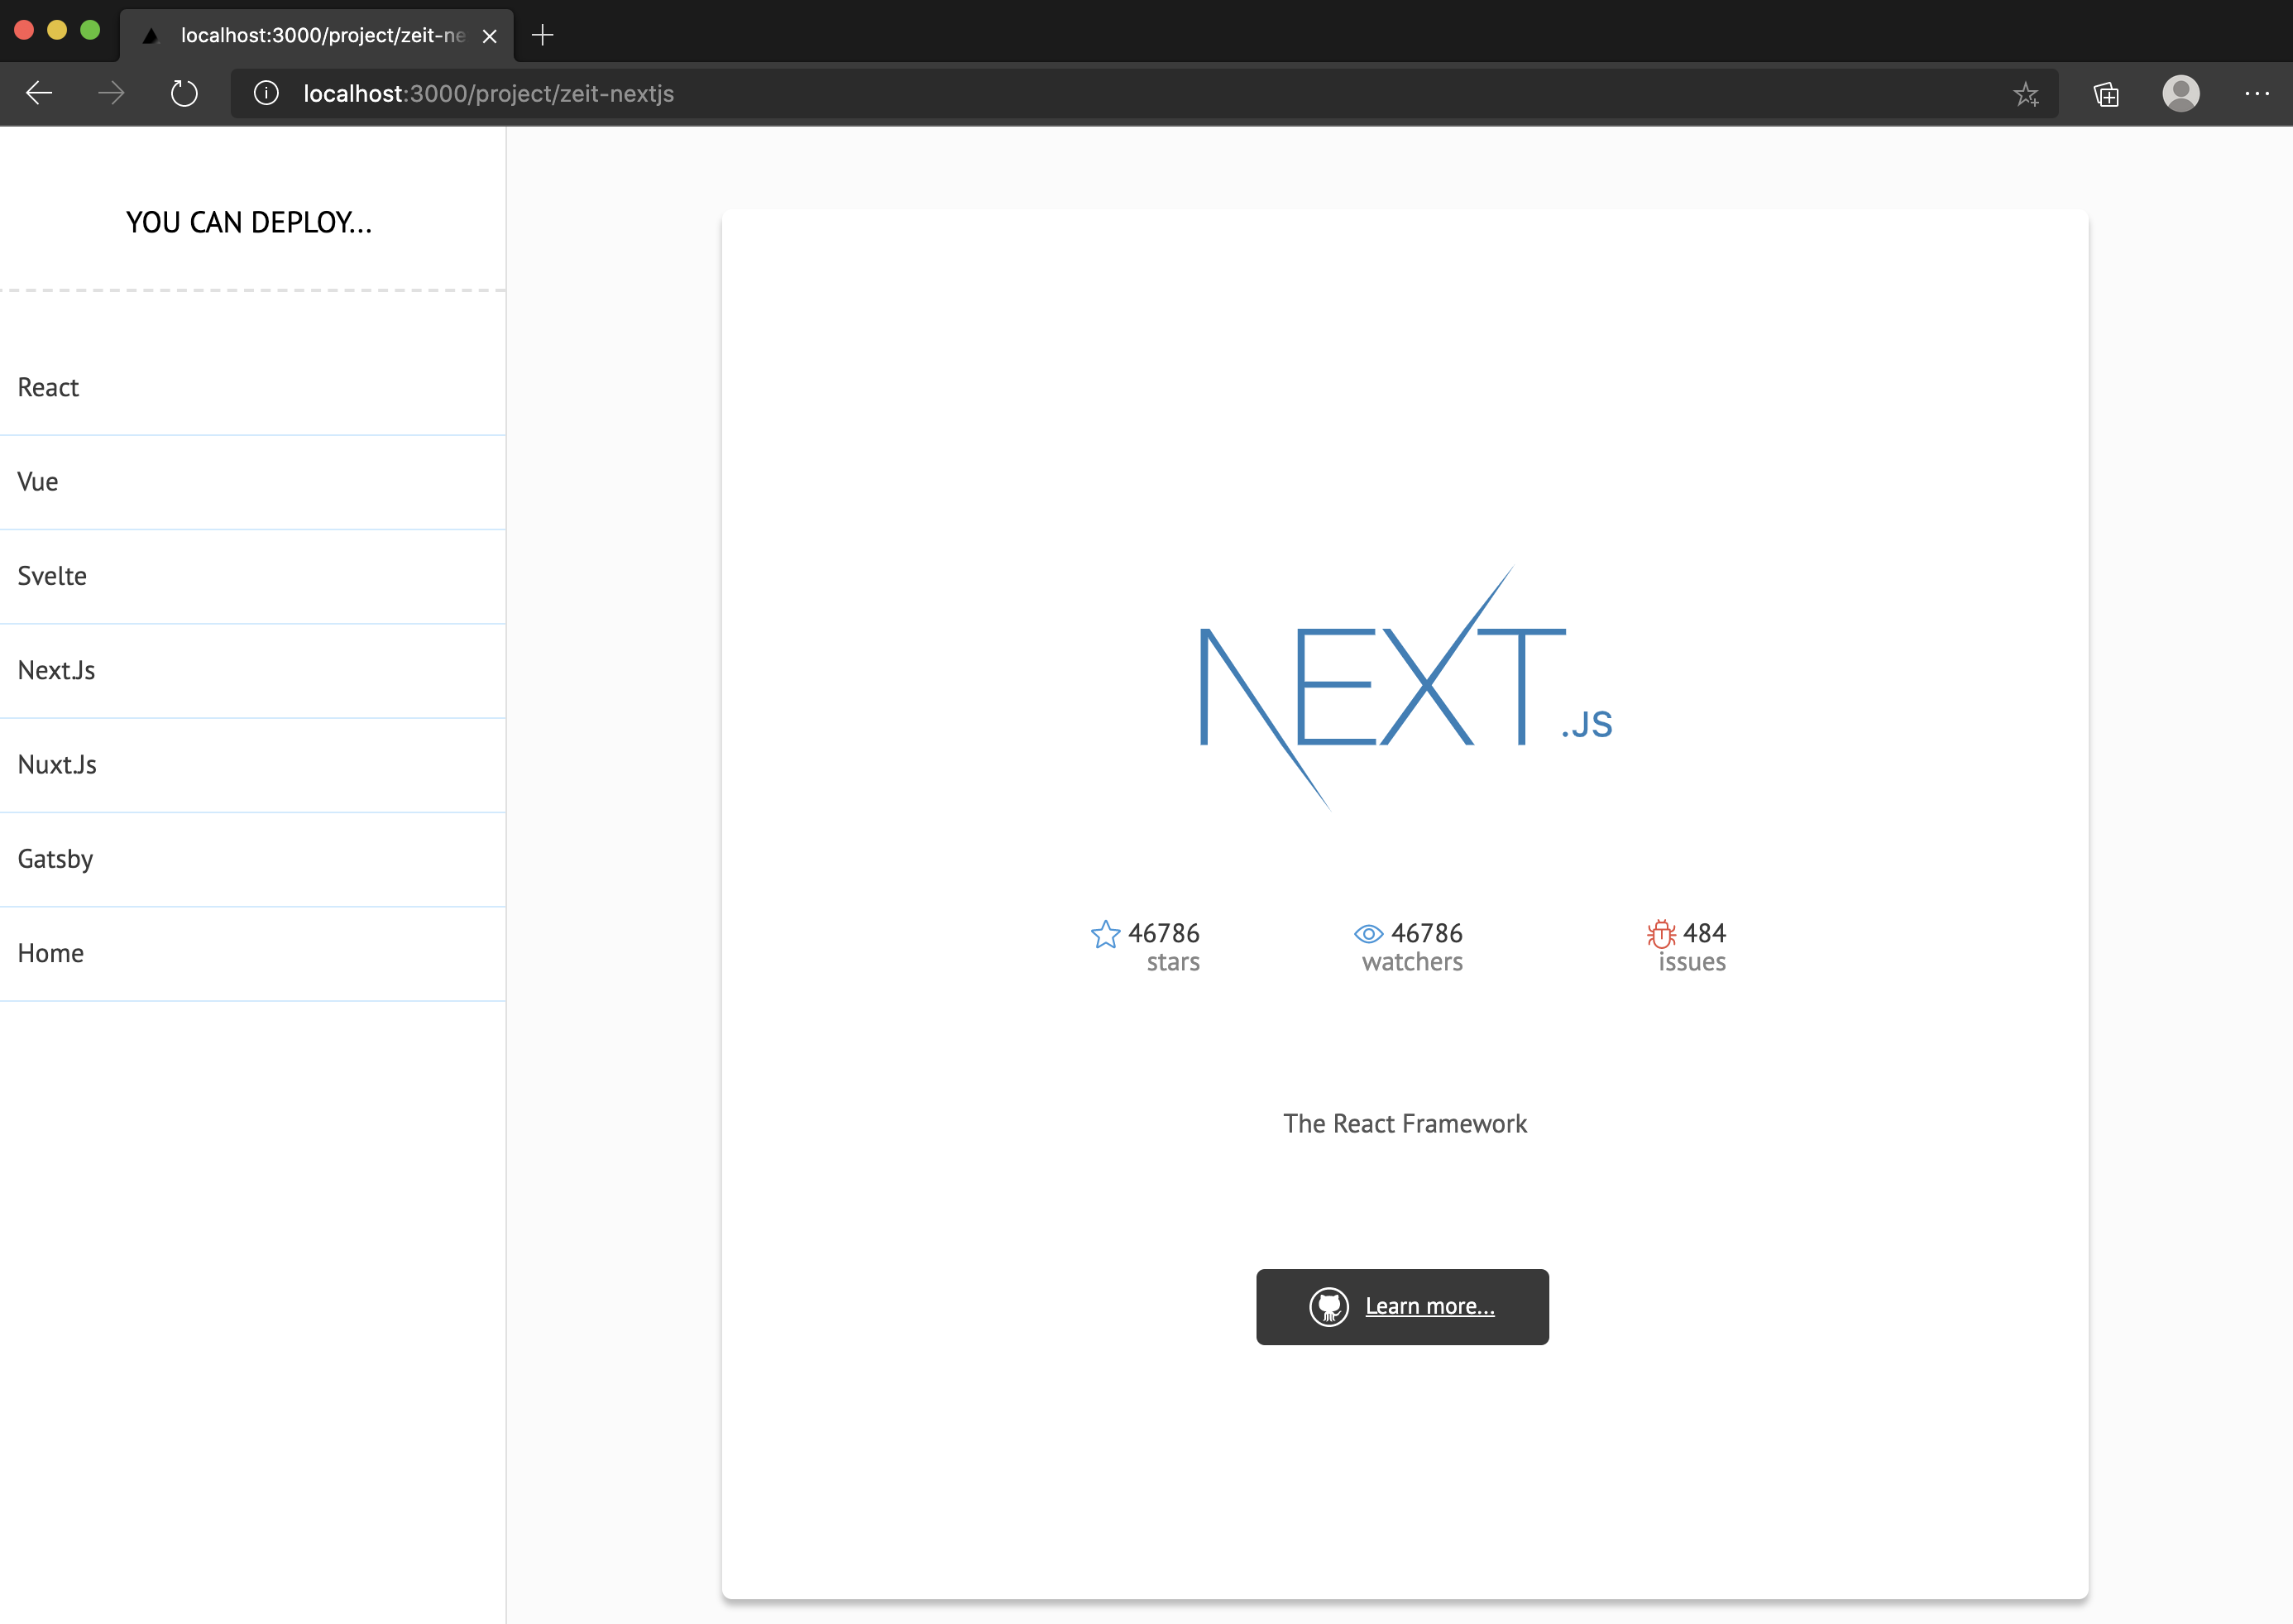This screenshot has width=2293, height=1624.
Task: Click the back navigation arrow button
Action: pos(39,93)
